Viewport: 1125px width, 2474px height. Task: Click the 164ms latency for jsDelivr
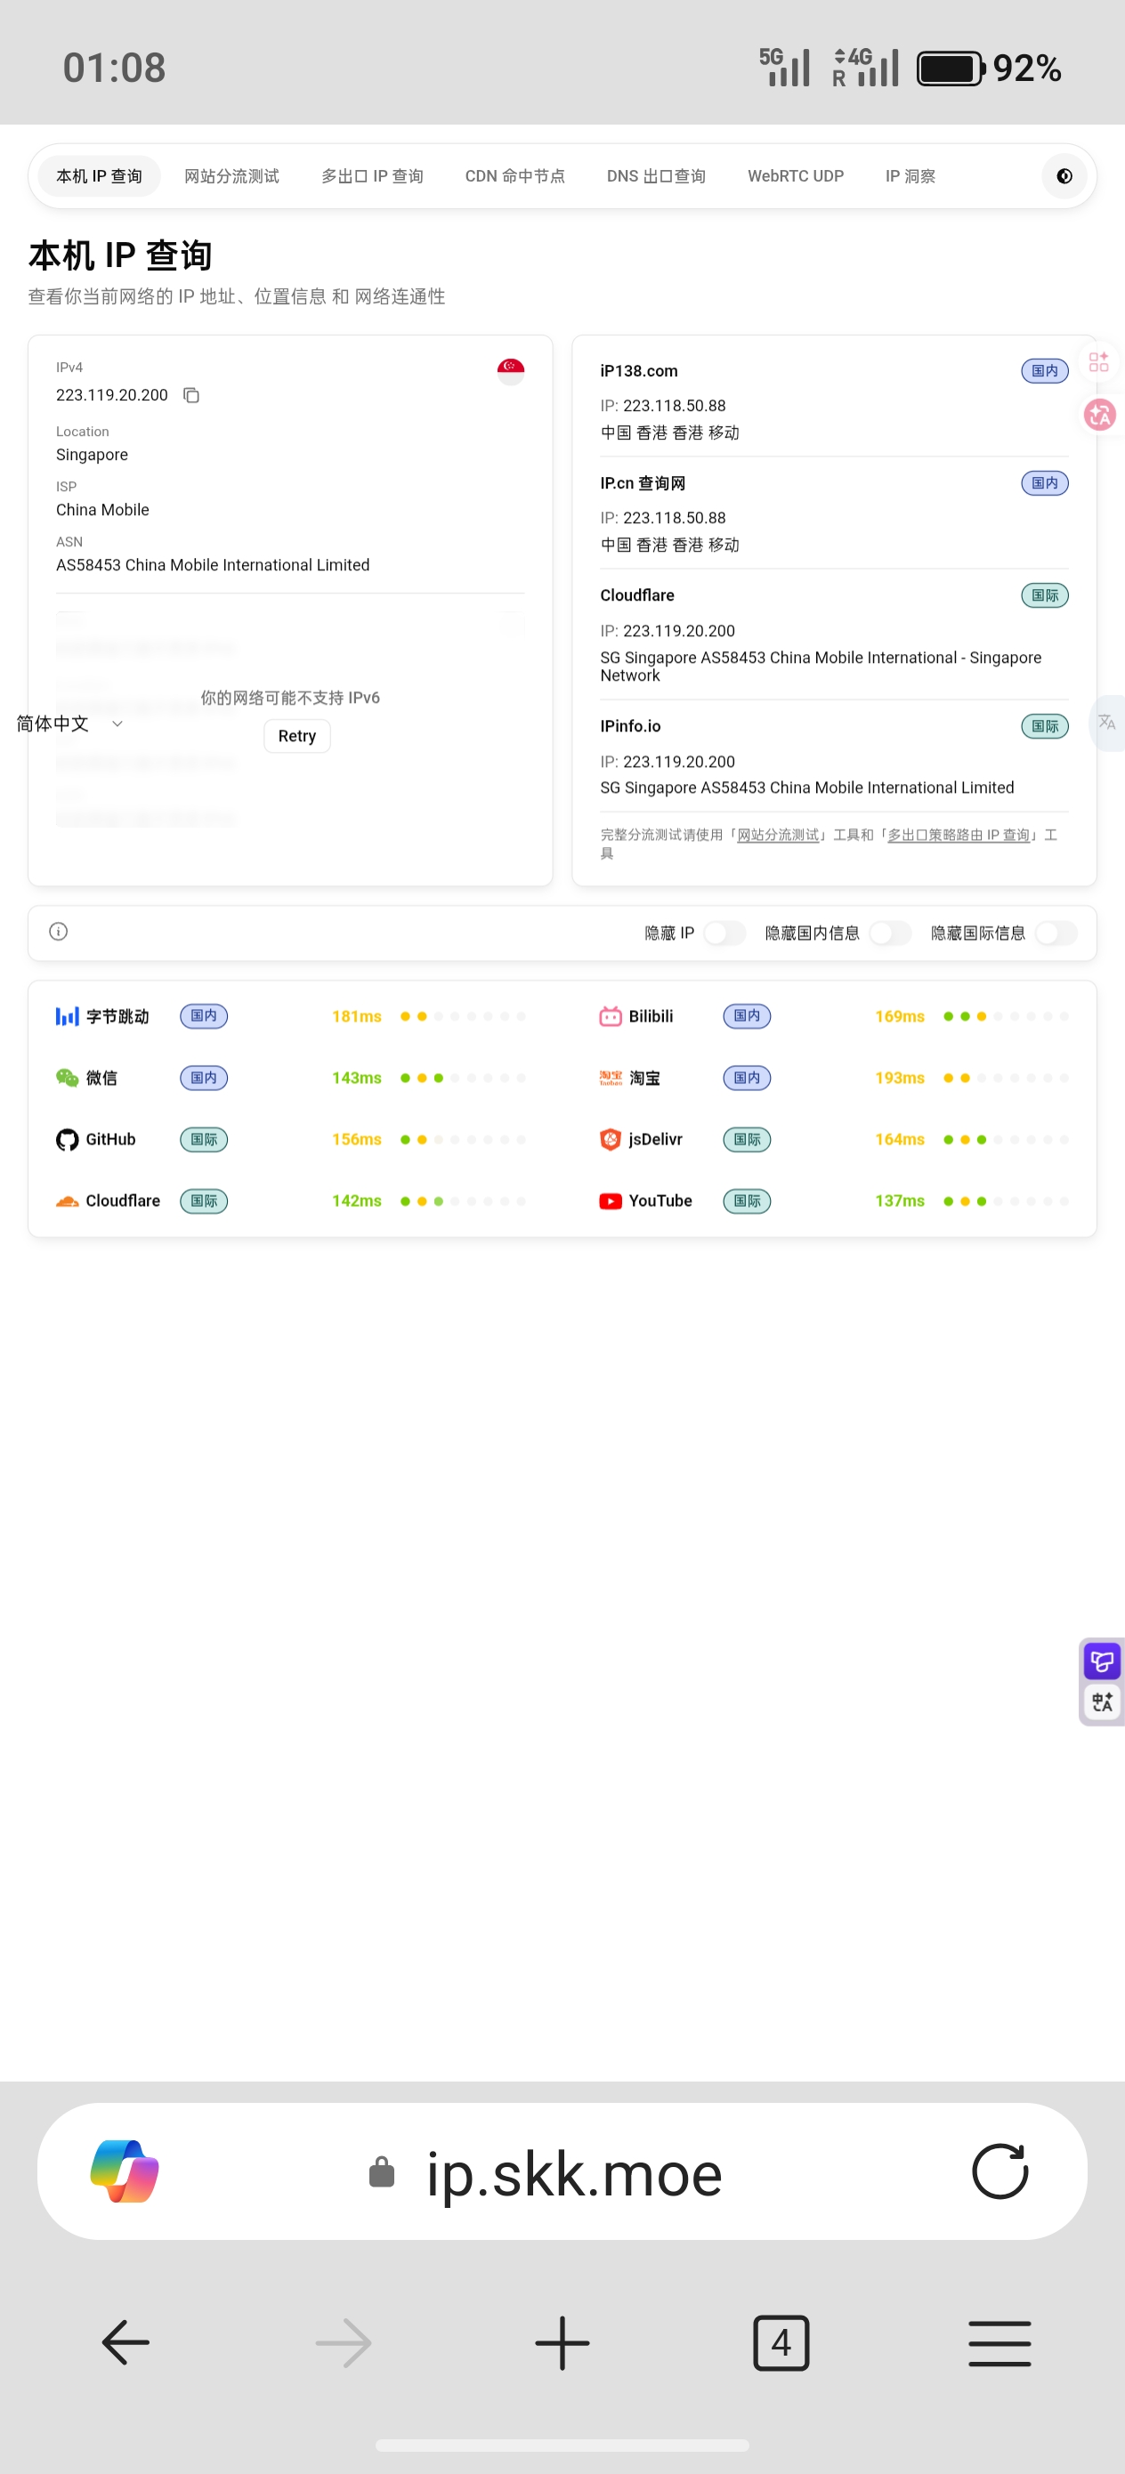click(899, 1139)
